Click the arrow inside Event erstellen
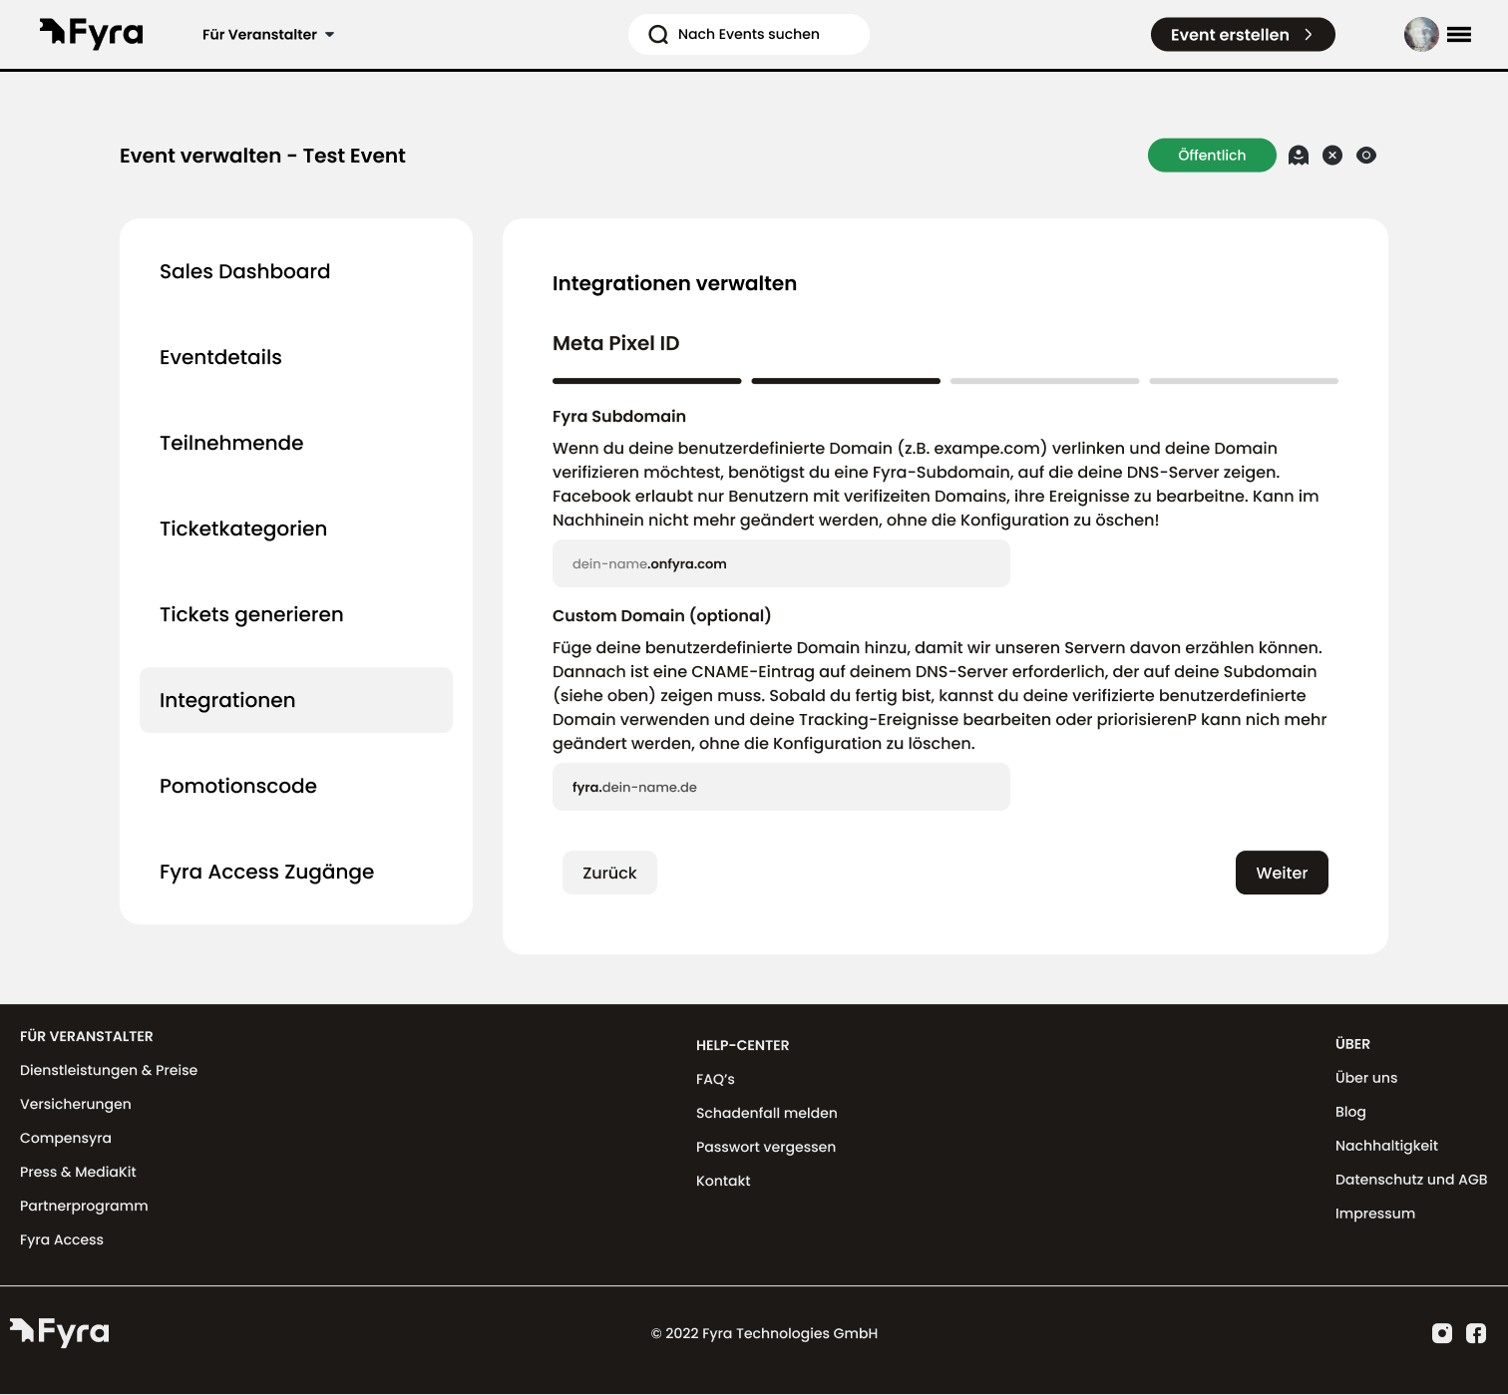The image size is (1508, 1395). 1309,34
